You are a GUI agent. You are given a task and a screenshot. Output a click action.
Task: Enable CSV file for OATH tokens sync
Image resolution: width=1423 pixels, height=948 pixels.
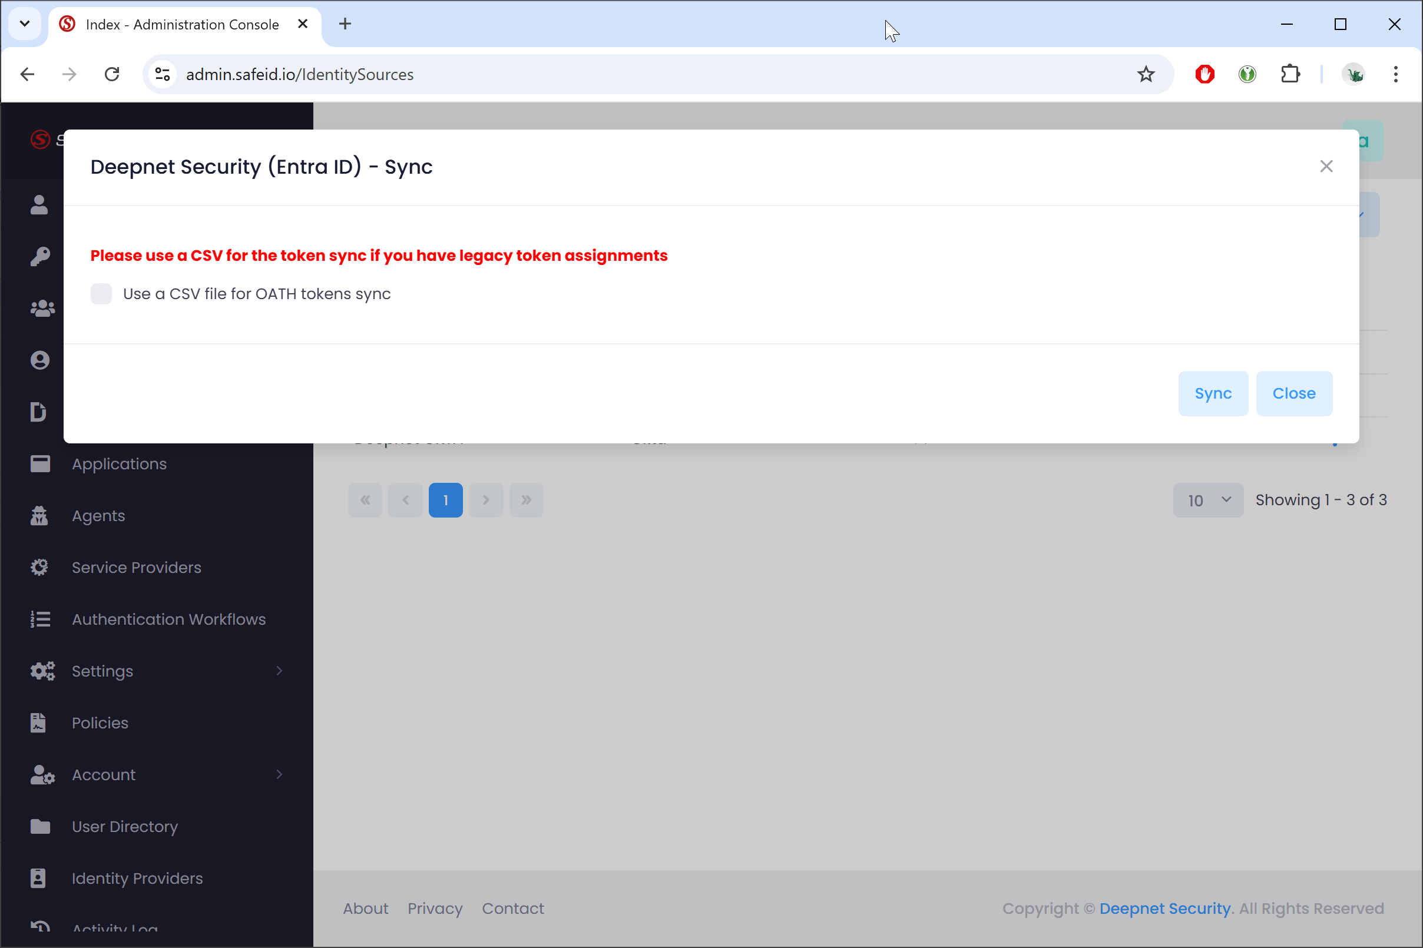point(101,294)
